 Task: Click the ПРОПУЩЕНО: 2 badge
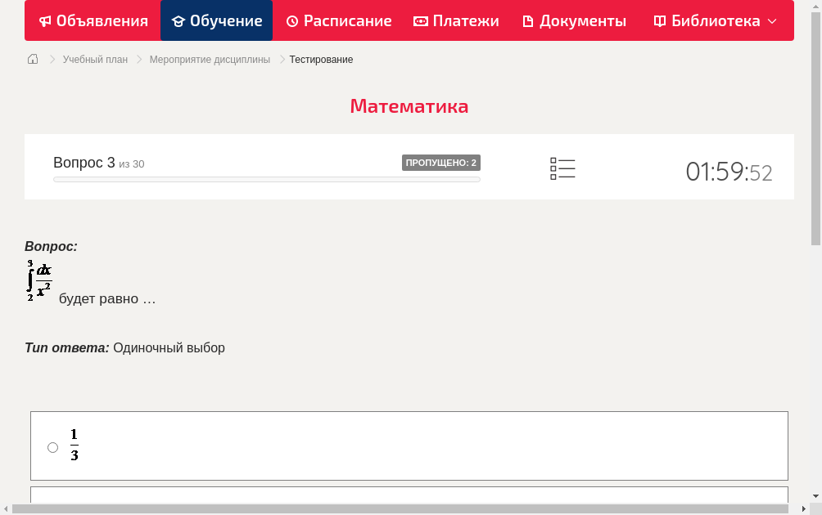point(442,162)
